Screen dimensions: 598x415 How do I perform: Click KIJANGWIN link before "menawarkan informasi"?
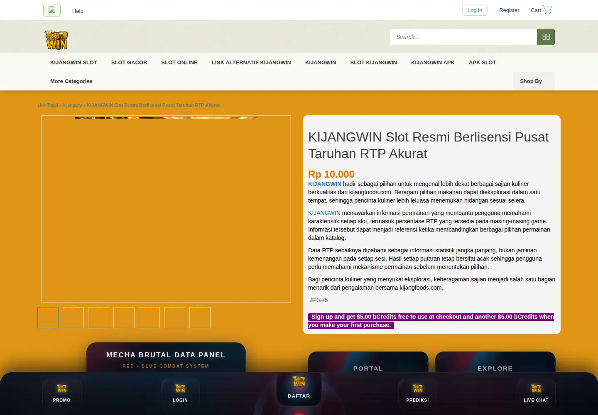click(324, 213)
